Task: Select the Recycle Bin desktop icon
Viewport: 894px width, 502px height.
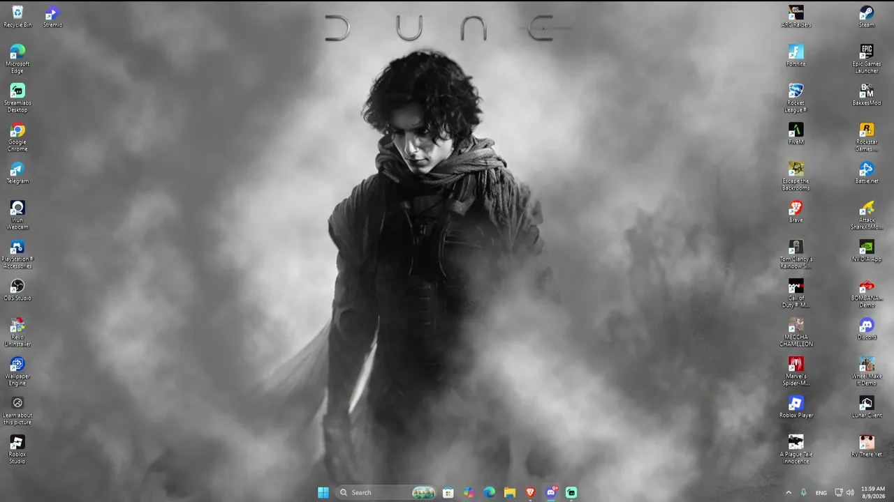Action: click(17, 17)
